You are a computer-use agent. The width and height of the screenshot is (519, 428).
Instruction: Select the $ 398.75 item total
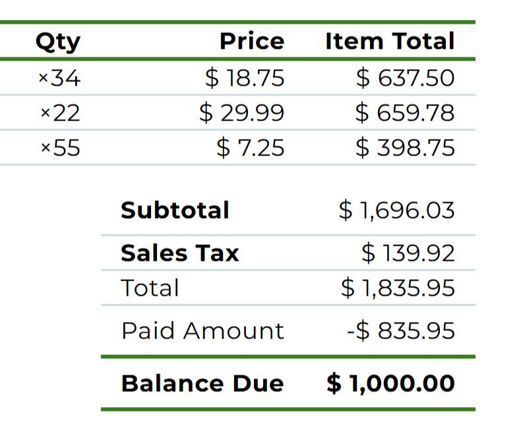405,147
